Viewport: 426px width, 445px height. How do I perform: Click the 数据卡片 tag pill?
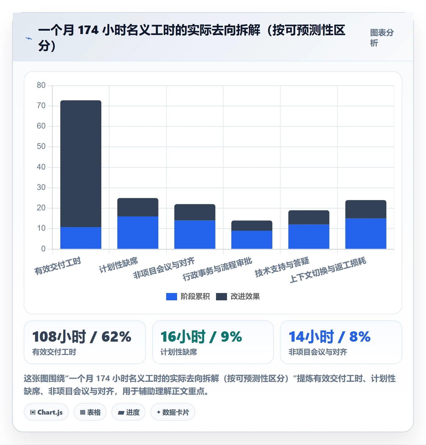[x=173, y=412]
